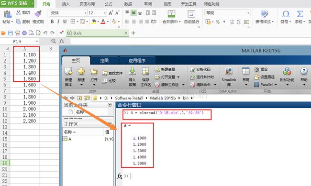Select column A header in spreadsheet
This screenshot has height=186, width=311.
(x=24, y=49)
